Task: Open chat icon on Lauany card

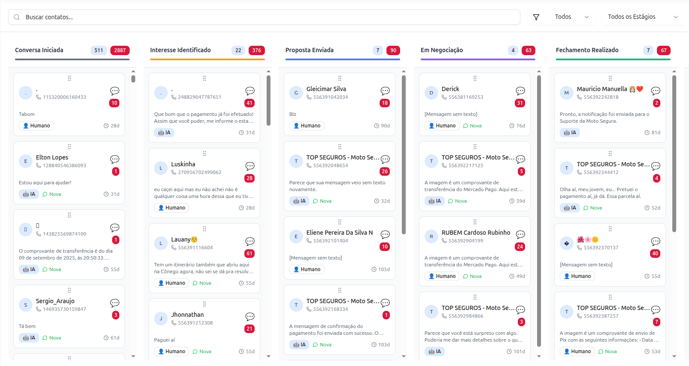Action: click(x=250, y=242)
